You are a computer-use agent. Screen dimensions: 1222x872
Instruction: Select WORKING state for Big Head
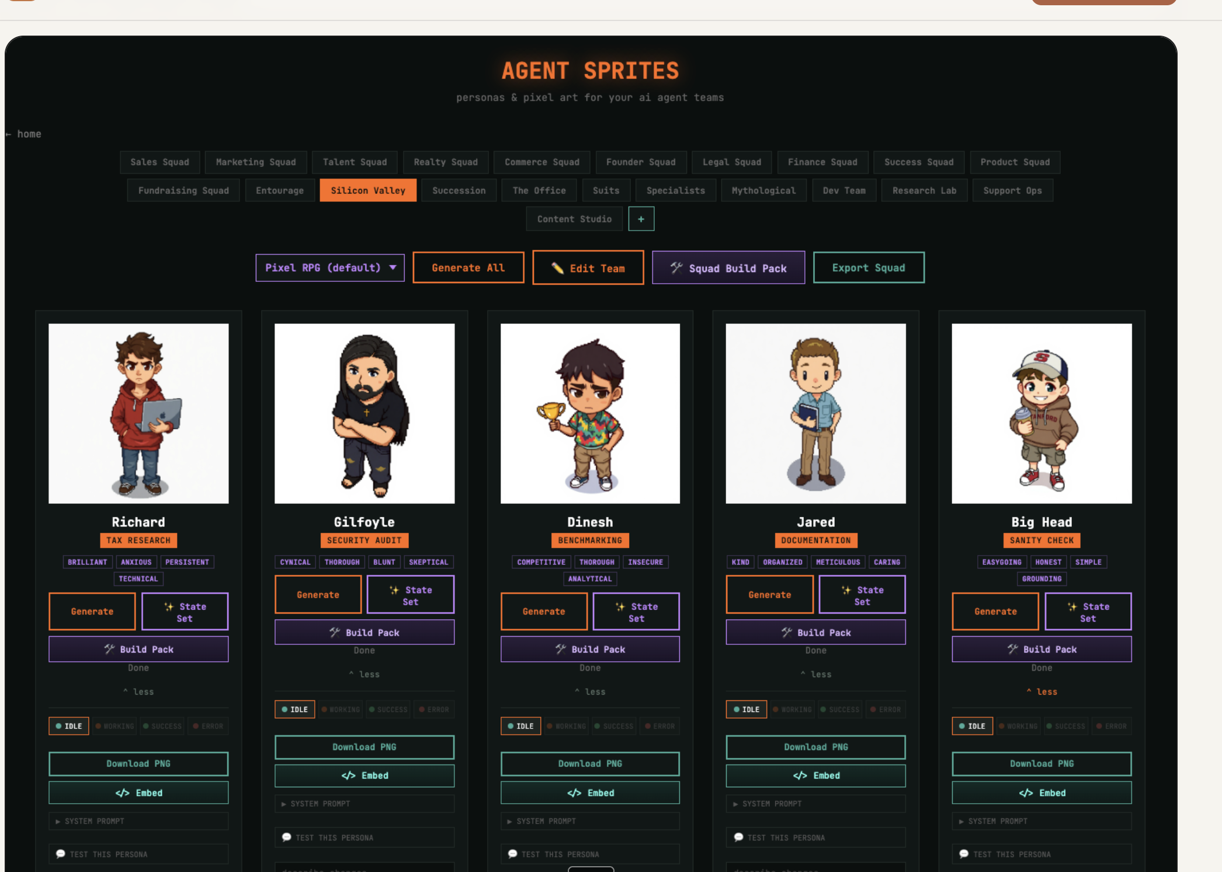[x=1018, y=726]
